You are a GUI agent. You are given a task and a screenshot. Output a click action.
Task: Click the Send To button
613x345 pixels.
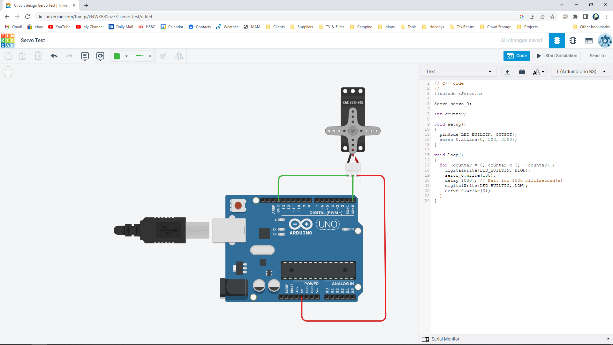(x=597, y=56)
